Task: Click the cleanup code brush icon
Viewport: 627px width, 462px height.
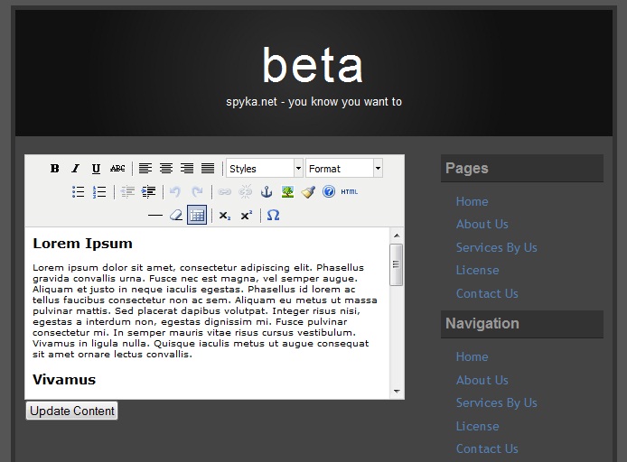Action: [308, 192]
